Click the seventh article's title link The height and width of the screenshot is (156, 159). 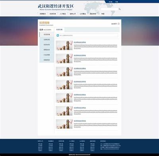click(80, 121)
